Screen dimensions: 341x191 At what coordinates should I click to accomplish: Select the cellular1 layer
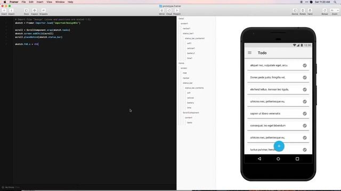(x=191, y=48)
